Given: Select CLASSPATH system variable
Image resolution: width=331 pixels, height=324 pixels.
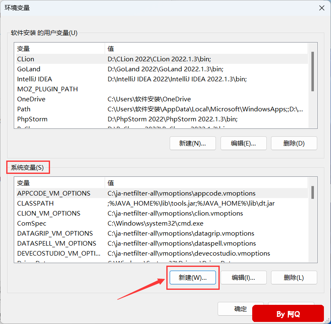Looking at the screenshot, I should pos(162,203).
